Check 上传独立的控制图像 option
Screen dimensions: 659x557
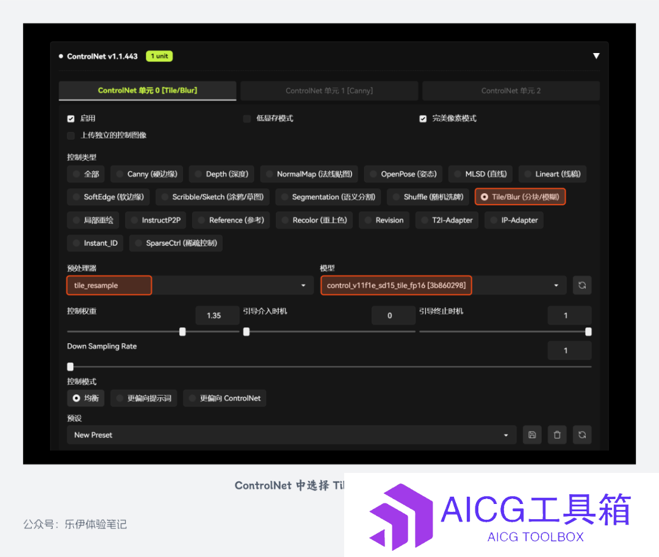[71, 135]
